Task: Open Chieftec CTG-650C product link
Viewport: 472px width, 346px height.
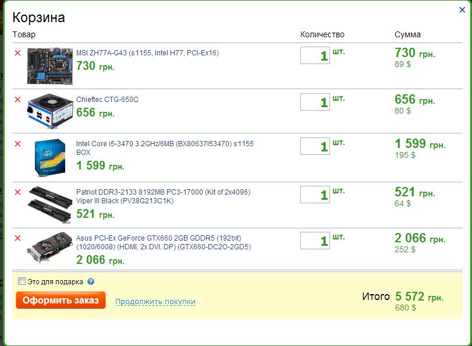Action: click(x=107, y=100)
